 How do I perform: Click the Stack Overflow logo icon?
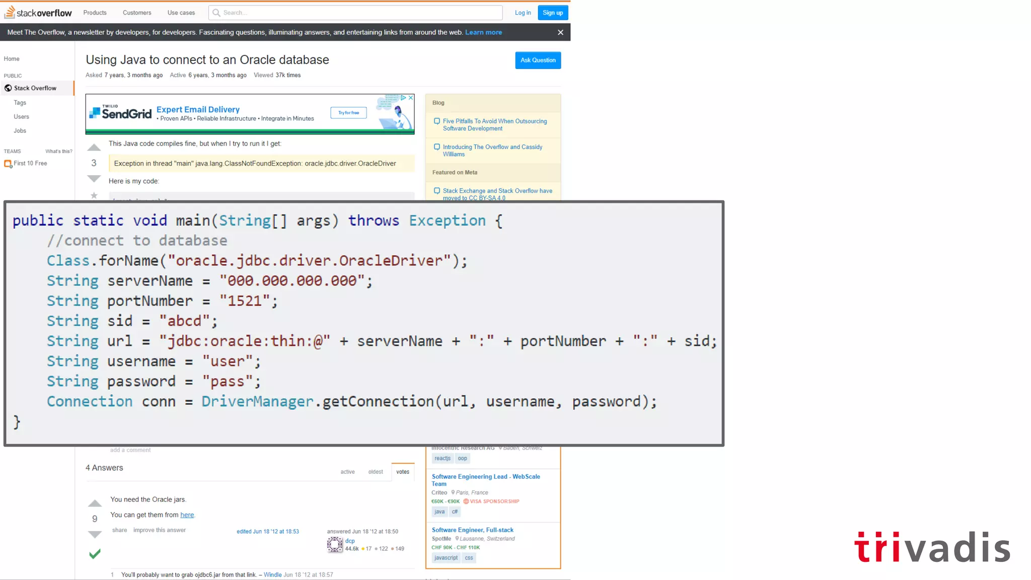tap(10, 12)
